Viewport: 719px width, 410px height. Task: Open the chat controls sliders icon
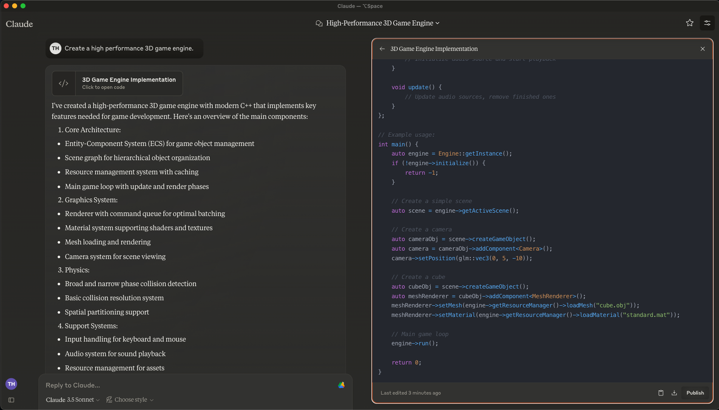[x=707, y=23]
